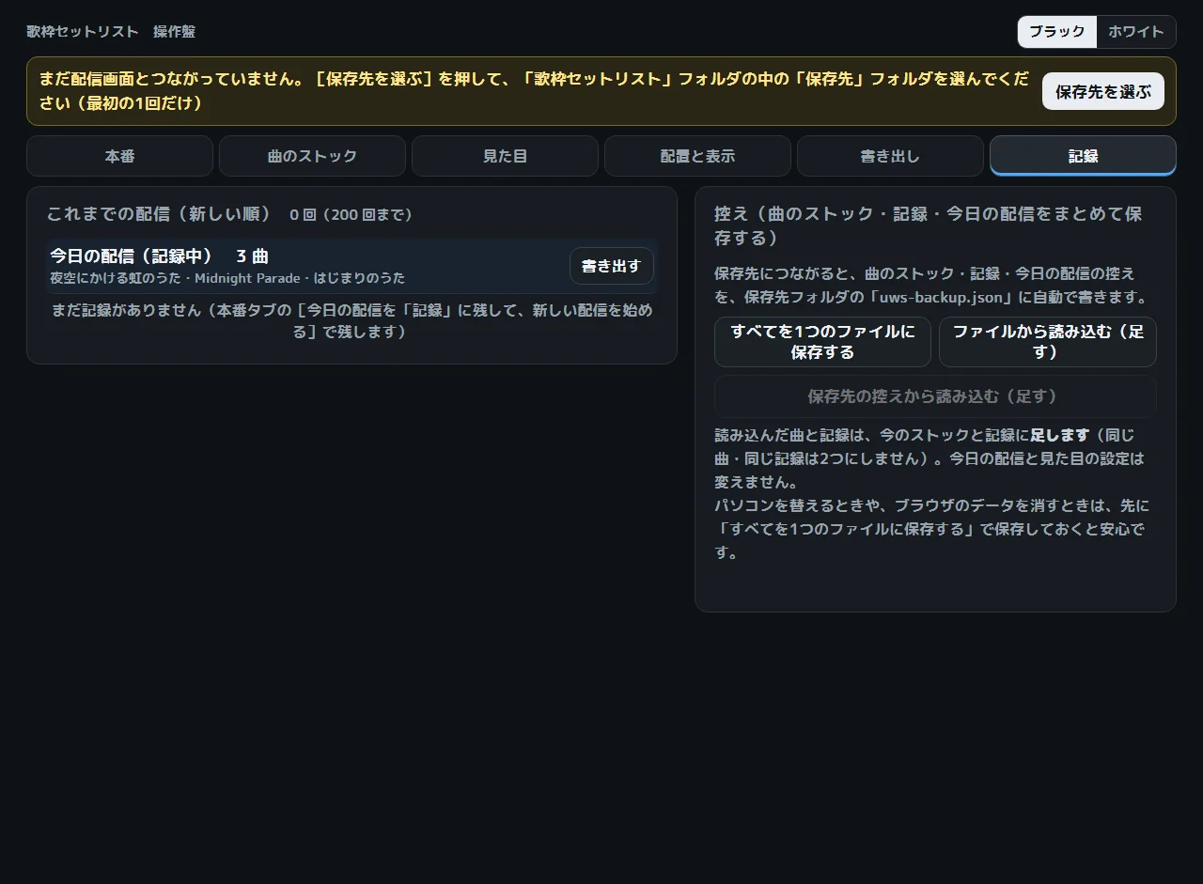This screenshot has height=884, width=1203.
Task: Click the 保存先を選ぶ button
Action: click(x=1103, y=91)
